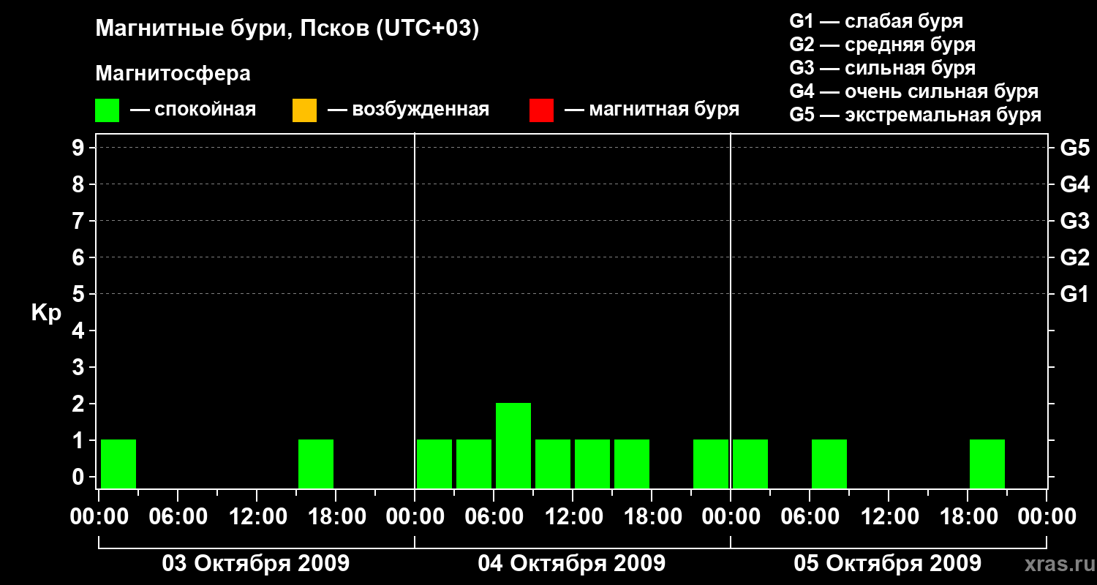This screenshot has width=1097, height=585.
Task: Click the 00:00–03:00 bar on 05 Октября
Action: click(750, 464)
